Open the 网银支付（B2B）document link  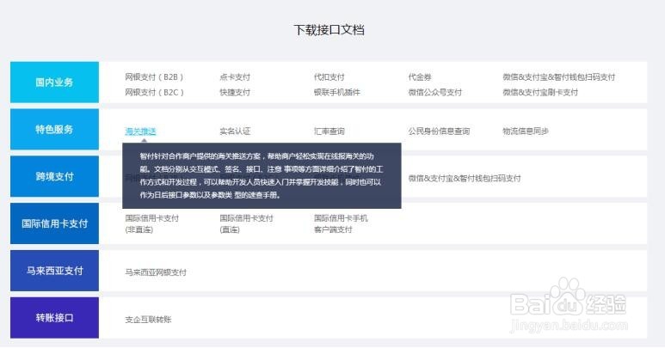coord(154,77)
